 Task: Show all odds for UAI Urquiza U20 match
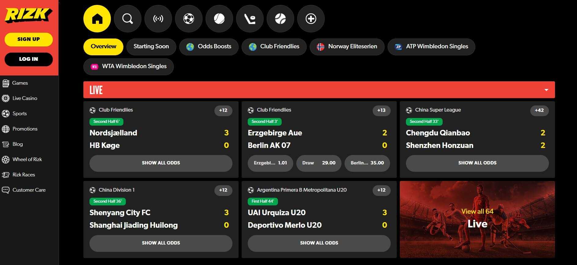[319, 243]
